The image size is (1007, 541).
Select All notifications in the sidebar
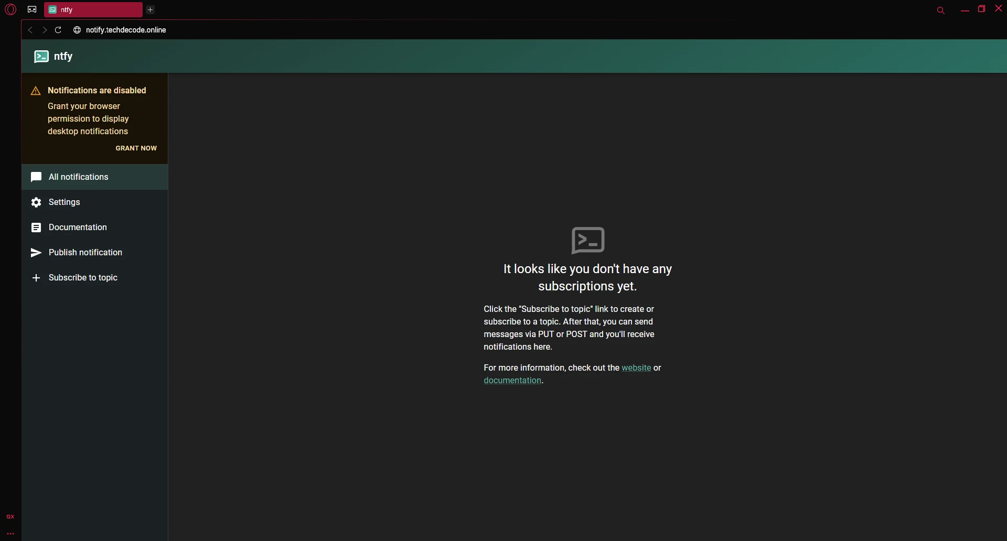[95, 177]
